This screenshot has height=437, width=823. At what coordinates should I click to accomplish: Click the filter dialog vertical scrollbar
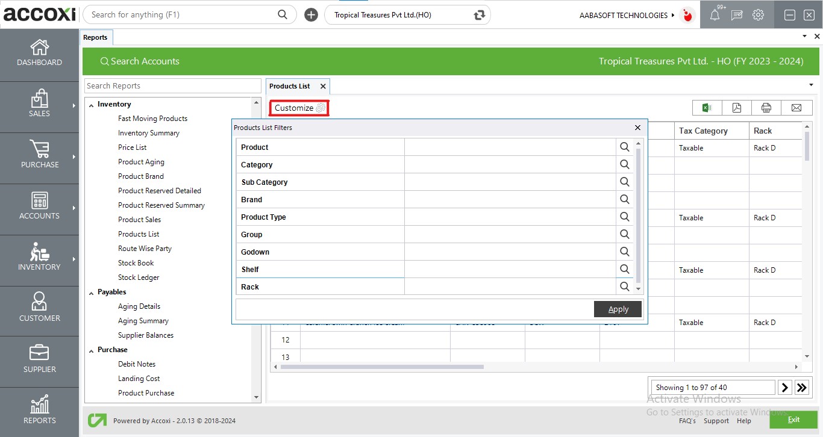pos(639,211)
